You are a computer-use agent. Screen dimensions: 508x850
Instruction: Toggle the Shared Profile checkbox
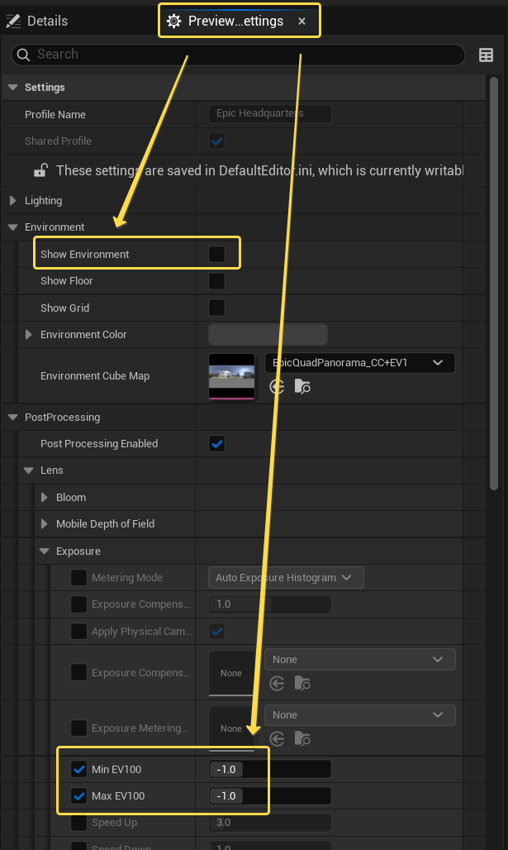pyautogui.click(x=216, y=141)
